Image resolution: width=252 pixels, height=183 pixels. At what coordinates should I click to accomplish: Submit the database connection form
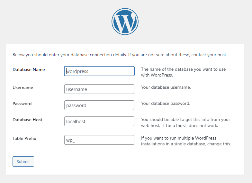pos(23,161)
